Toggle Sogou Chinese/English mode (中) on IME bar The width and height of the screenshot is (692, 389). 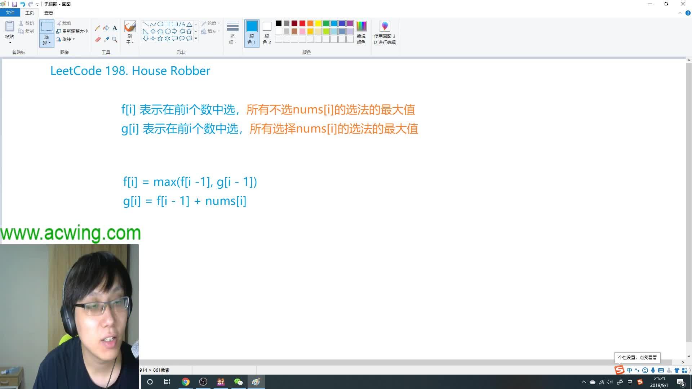click(629, 370)
